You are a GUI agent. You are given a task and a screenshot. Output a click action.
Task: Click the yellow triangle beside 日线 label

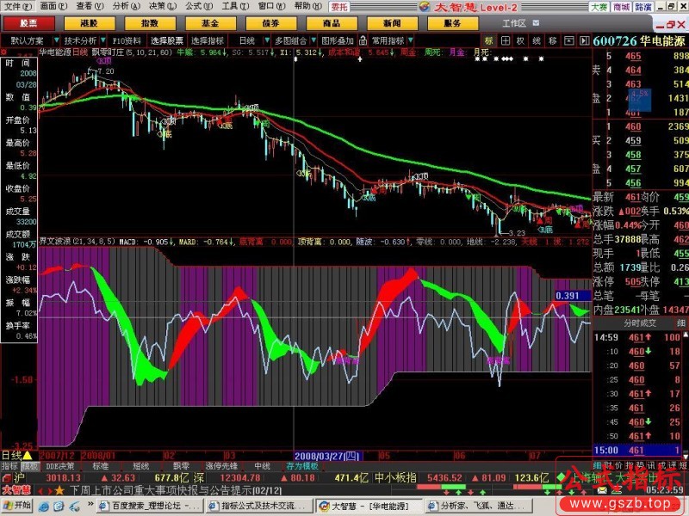(x=28, y=455)
